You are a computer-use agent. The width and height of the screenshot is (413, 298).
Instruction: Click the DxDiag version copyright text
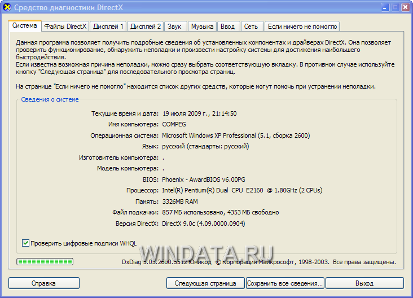point(259,262)
